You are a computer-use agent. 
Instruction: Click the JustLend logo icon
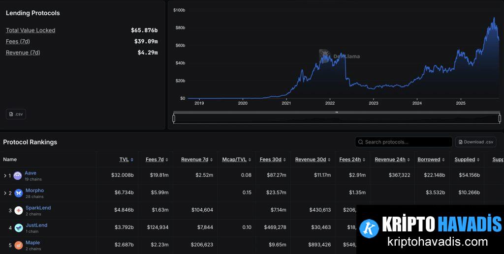19,227
